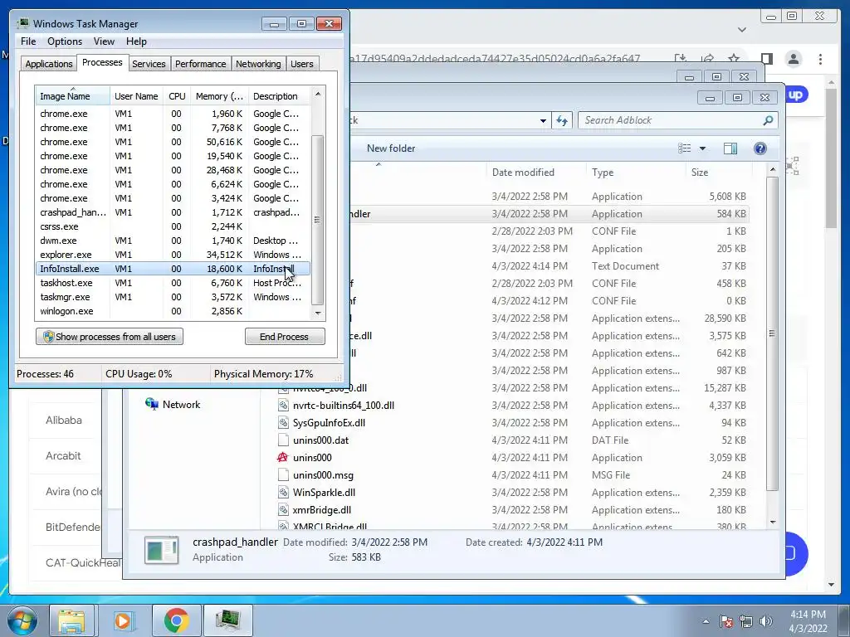This screenshot has height=637, width=850.
Task: Select the csrss.exe process row
Action: point(173,226)
